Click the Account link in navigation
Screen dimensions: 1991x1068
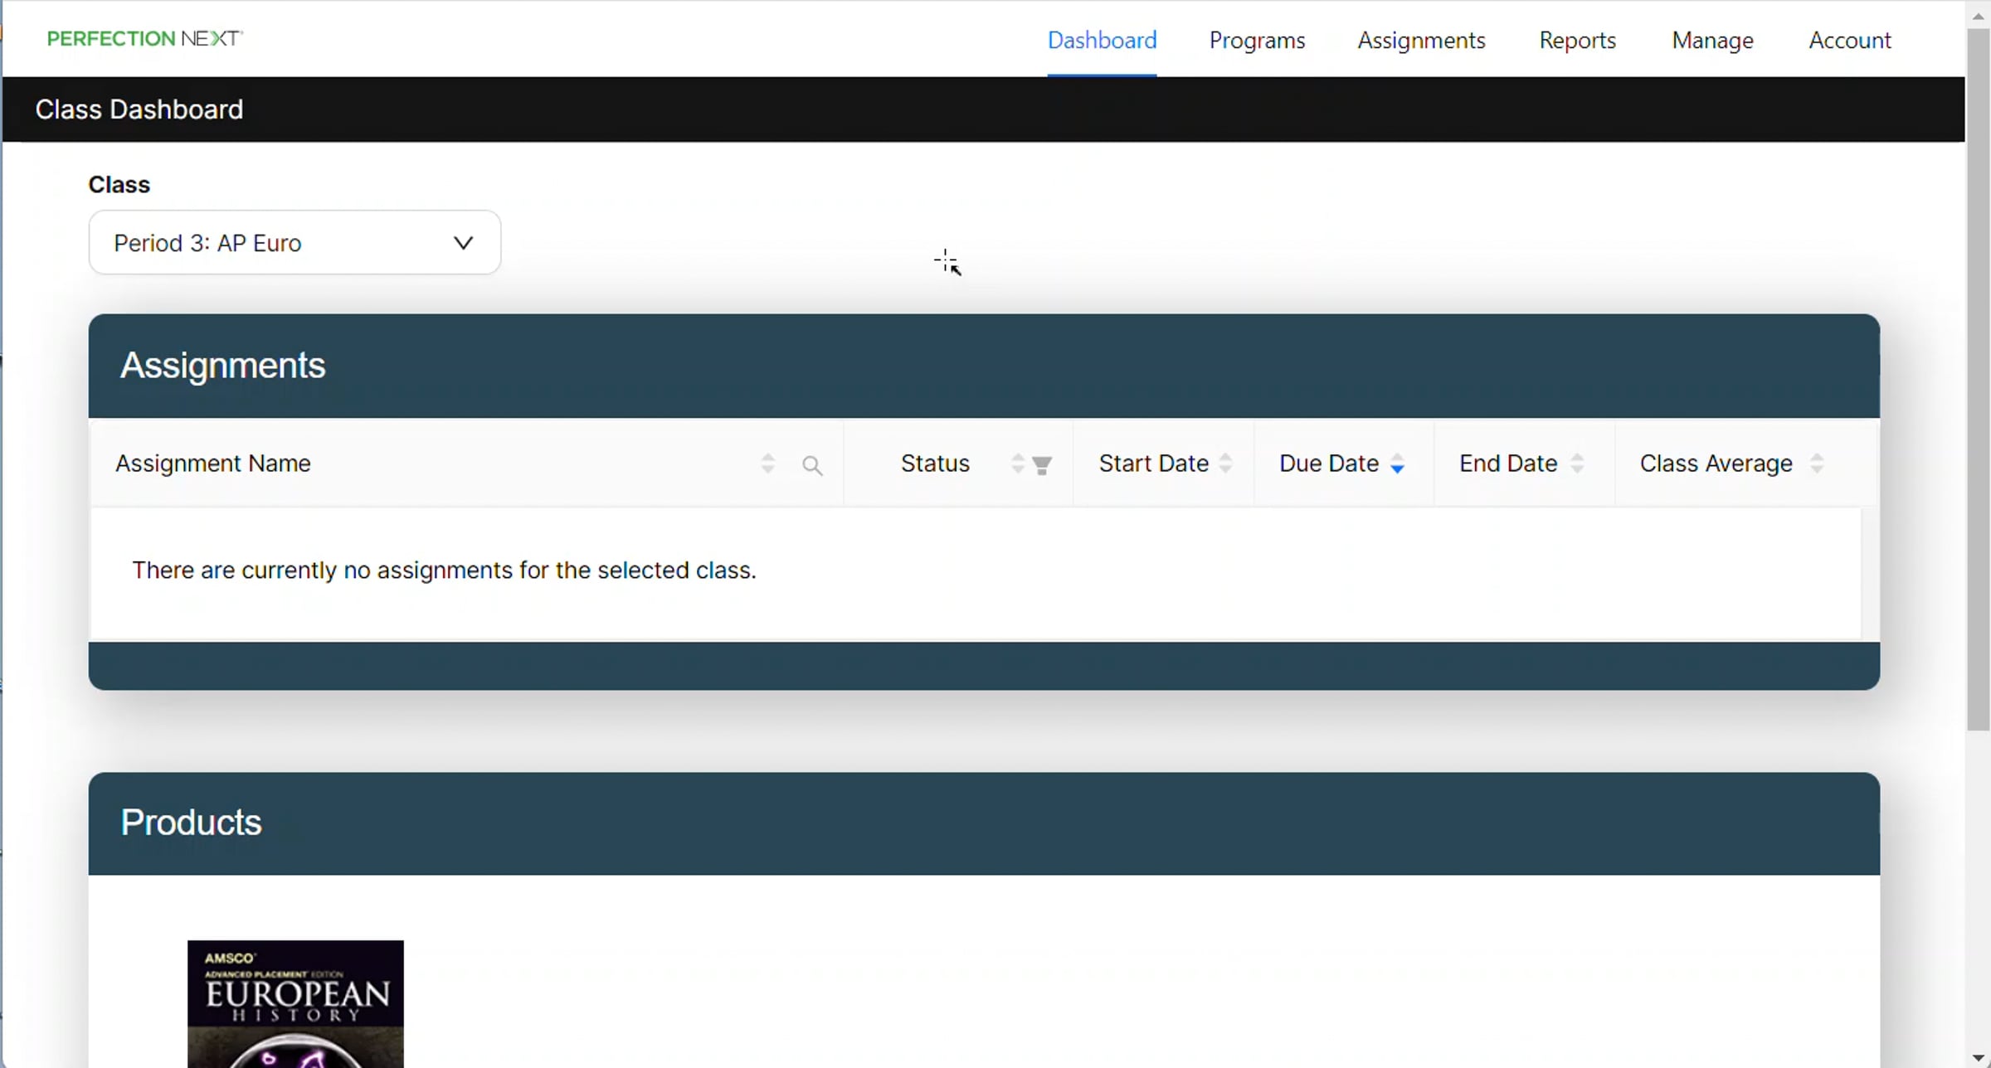1849,40
